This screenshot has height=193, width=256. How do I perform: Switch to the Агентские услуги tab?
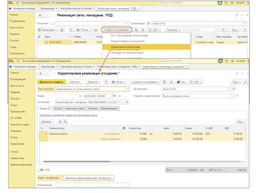[x=75, y=108]
